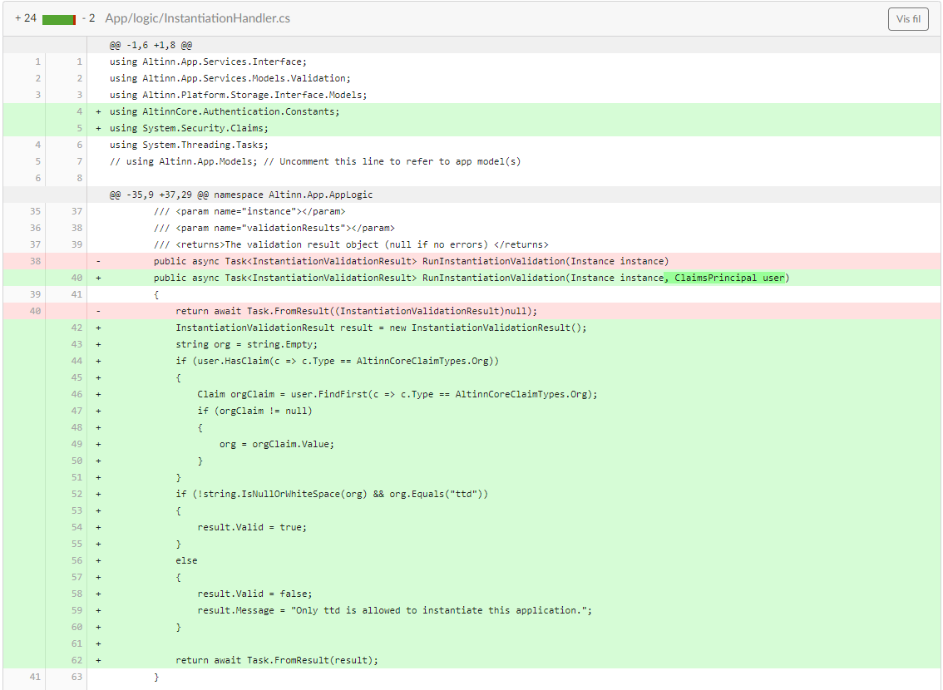Click removed 'return await Task.FromResult((InstantiationValidationResult)null);' line

[x=357, y=312]
